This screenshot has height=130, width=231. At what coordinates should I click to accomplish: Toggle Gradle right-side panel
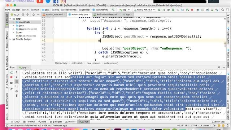(228, 19)
